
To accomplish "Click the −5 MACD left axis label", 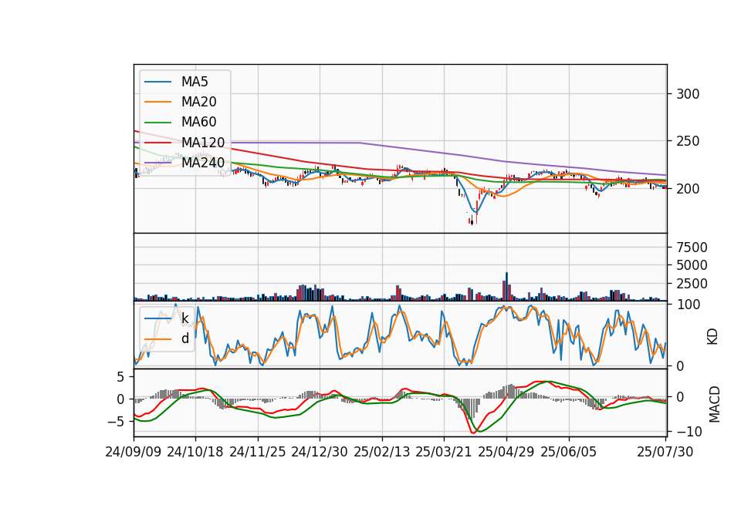I will 116,421.
